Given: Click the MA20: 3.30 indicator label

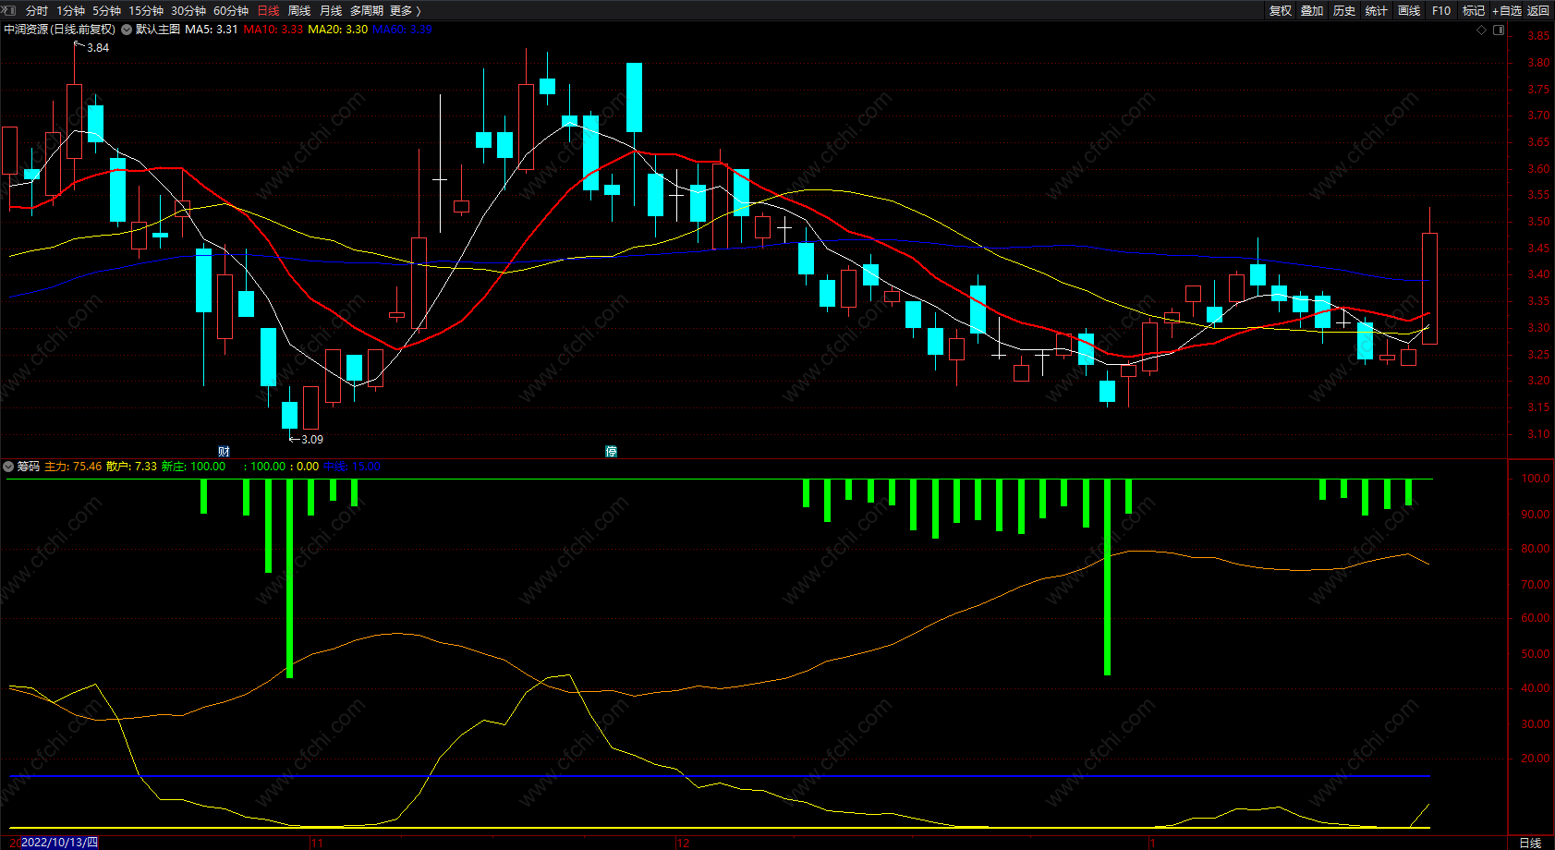Looking at the screenshot, I should pos(338,30).
